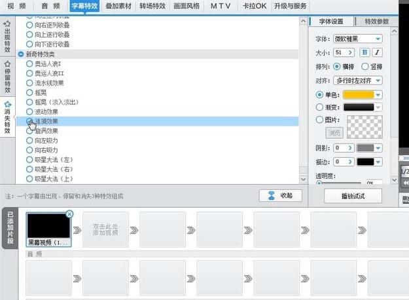
Task: Open the 阴影 shadow color dropdown
Action: [366, 148]
